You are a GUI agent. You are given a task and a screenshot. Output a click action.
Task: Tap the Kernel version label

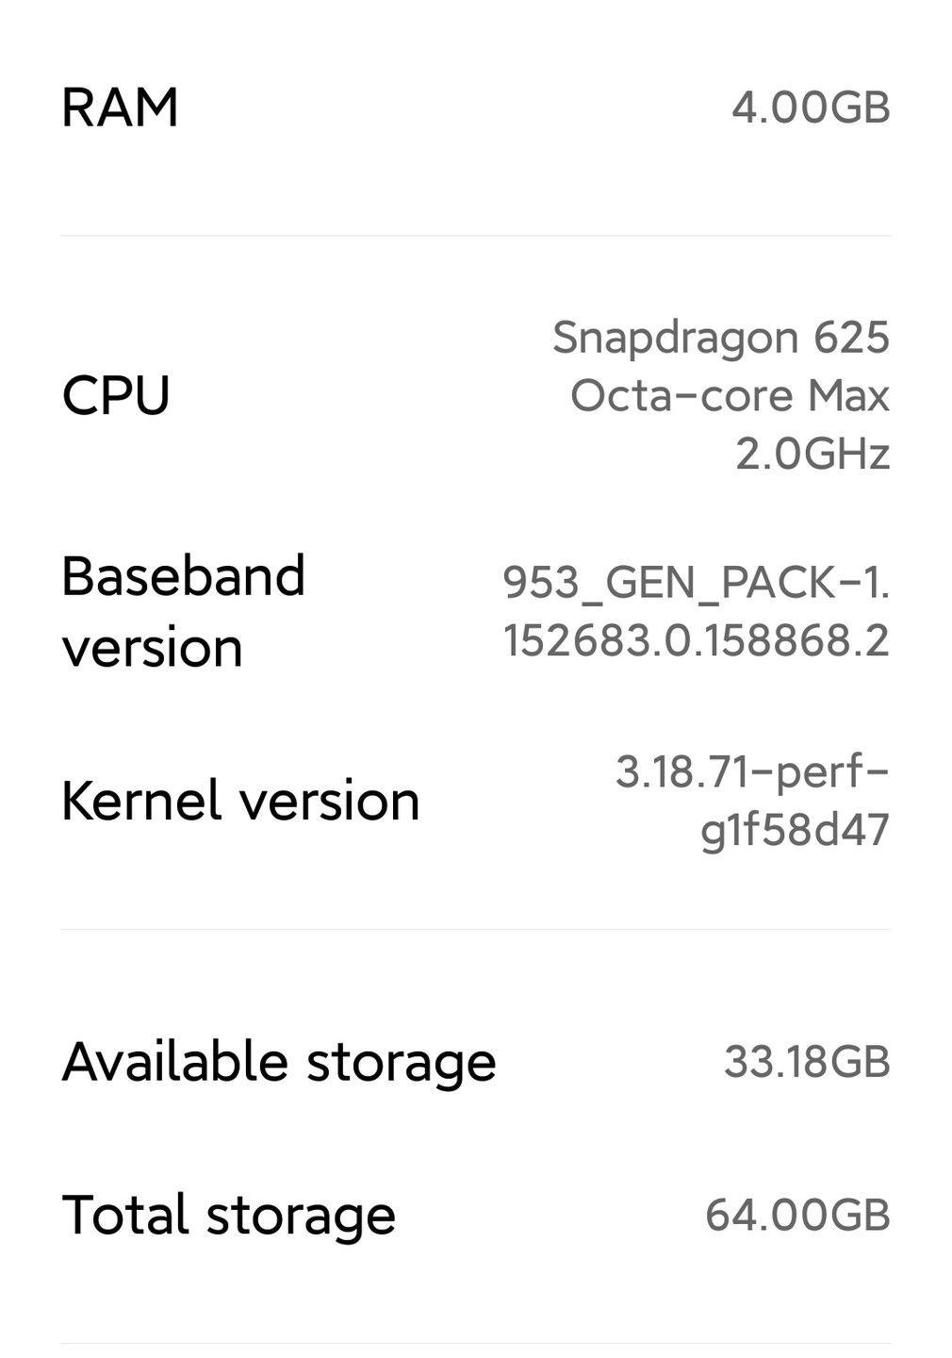tap(240, 801)
